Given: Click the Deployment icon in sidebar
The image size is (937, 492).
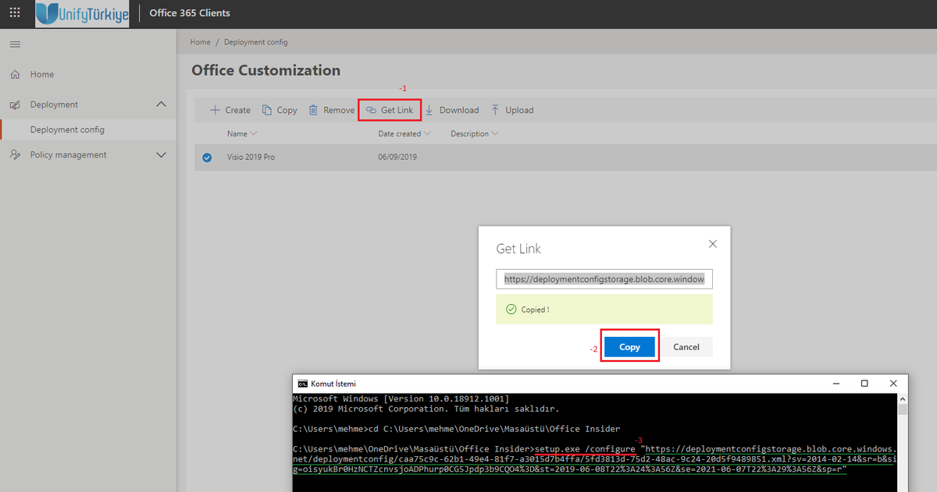Looking at the screenshot, I should [15, 104].
